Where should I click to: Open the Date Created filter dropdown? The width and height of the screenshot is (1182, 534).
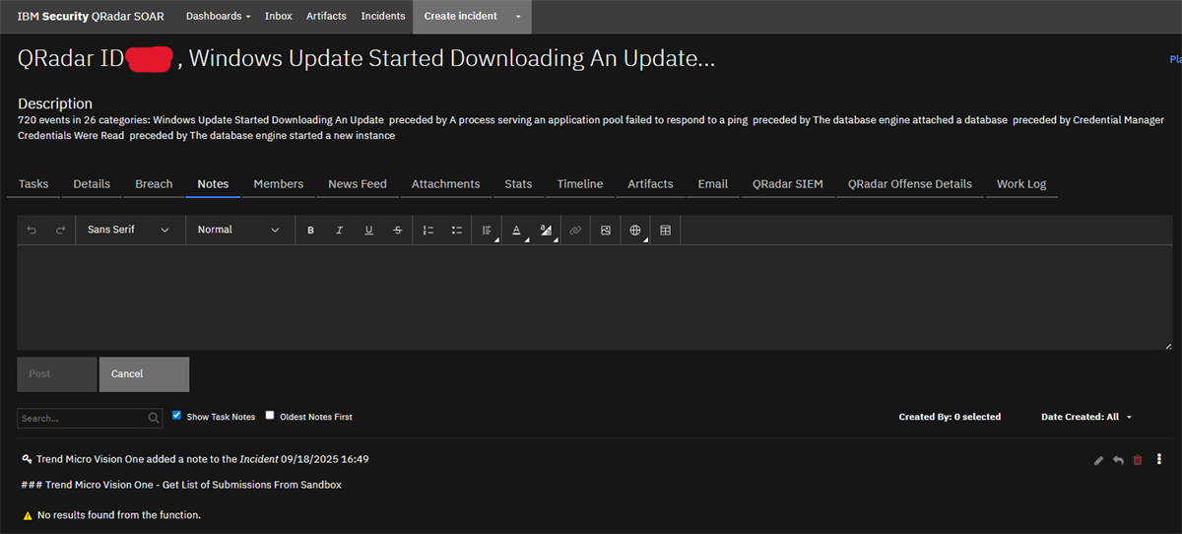[1086, 417]
